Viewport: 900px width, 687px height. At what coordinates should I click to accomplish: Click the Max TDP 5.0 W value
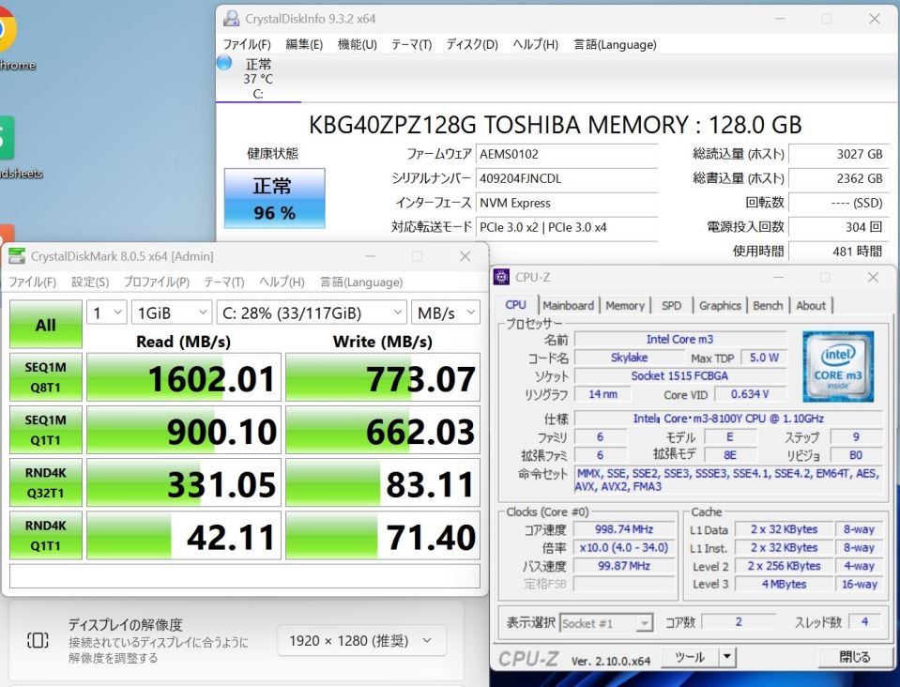coord(764,357)
